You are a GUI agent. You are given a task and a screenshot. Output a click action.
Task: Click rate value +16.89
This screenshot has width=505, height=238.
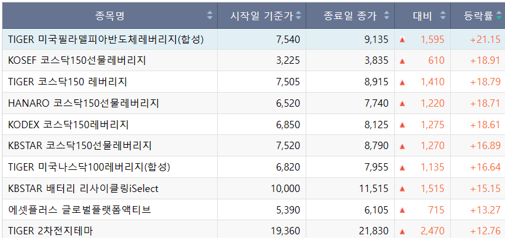tap(485, 146)
